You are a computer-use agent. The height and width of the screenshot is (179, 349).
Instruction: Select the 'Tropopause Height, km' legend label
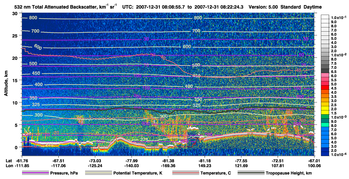point(289,173)
